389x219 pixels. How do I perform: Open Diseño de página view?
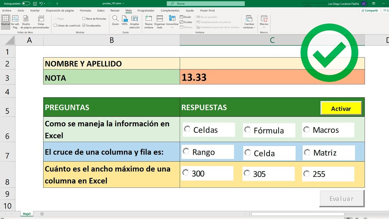26,22
